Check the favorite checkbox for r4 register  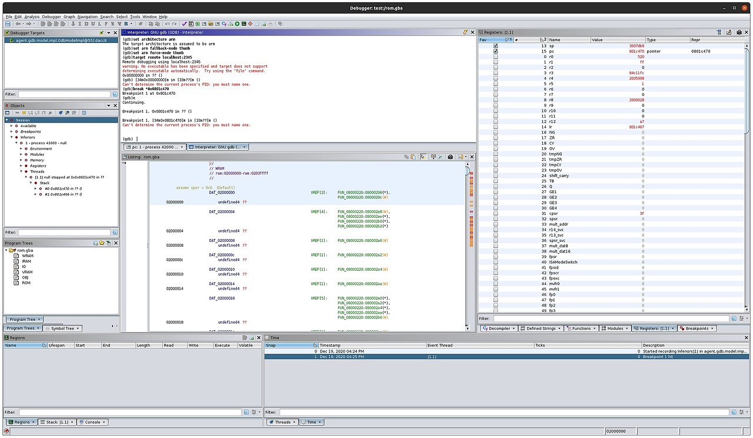[x=495, y=78]
